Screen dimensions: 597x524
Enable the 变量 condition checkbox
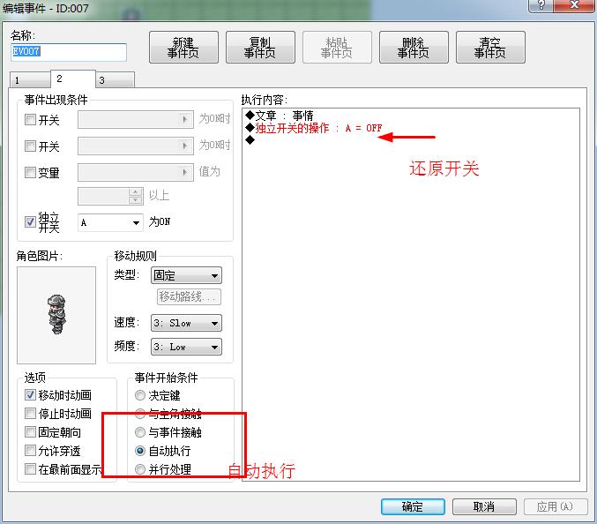tap(30, 173)
